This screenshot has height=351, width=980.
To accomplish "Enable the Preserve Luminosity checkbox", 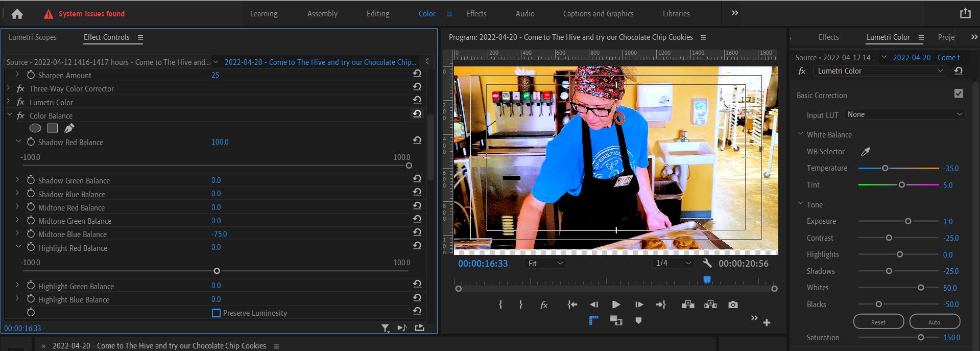I will pos(216,313).
